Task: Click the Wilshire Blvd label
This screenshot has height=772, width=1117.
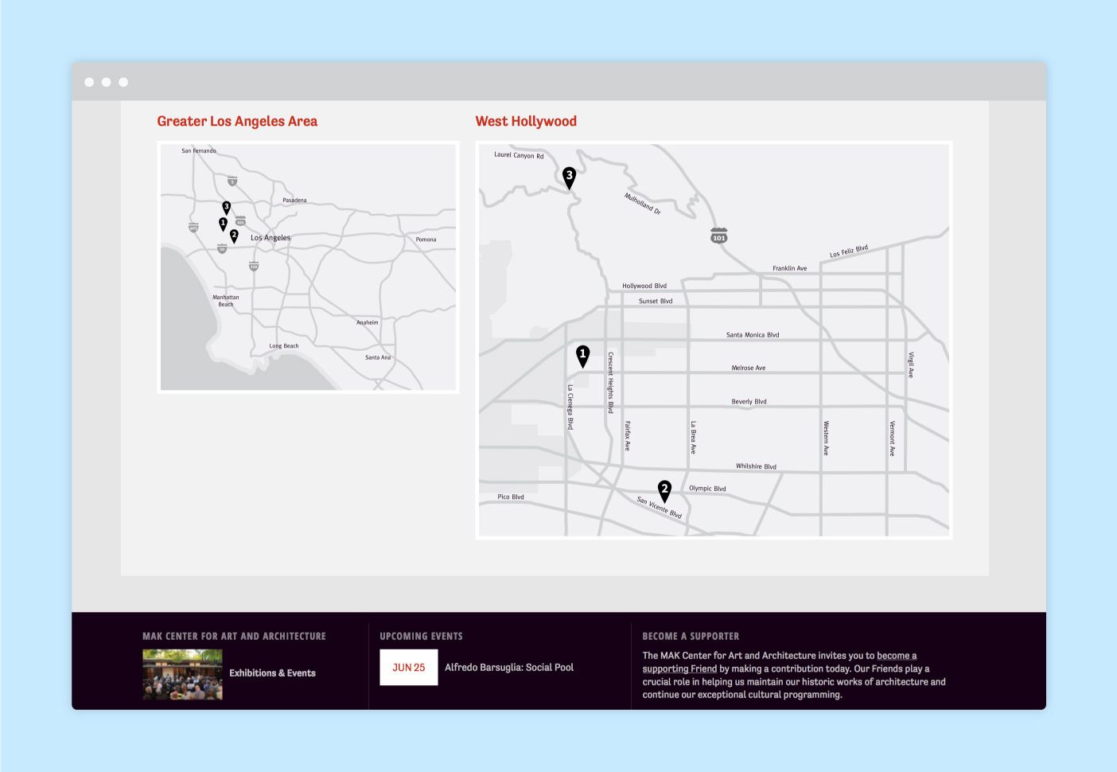Action: click(756, 466)
